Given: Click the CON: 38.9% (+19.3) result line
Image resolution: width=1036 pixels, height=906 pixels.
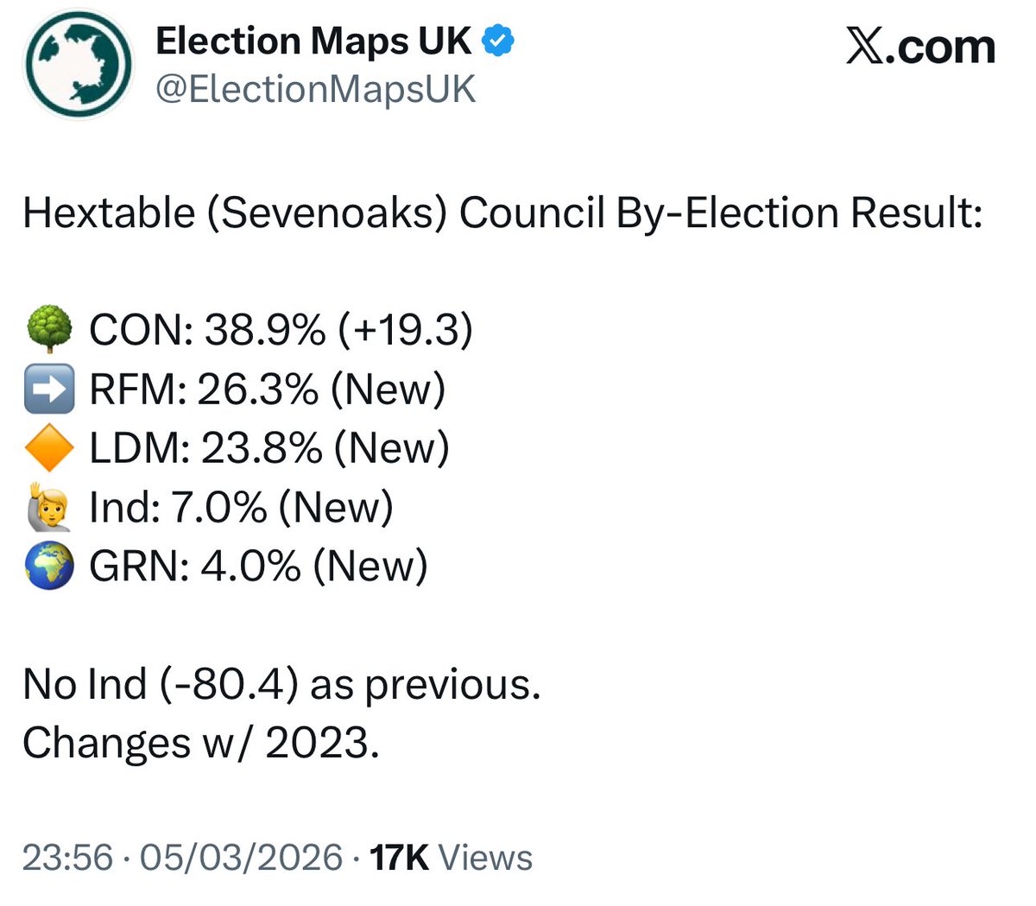Looking at the screenshot, I should (x=281, y=331).
